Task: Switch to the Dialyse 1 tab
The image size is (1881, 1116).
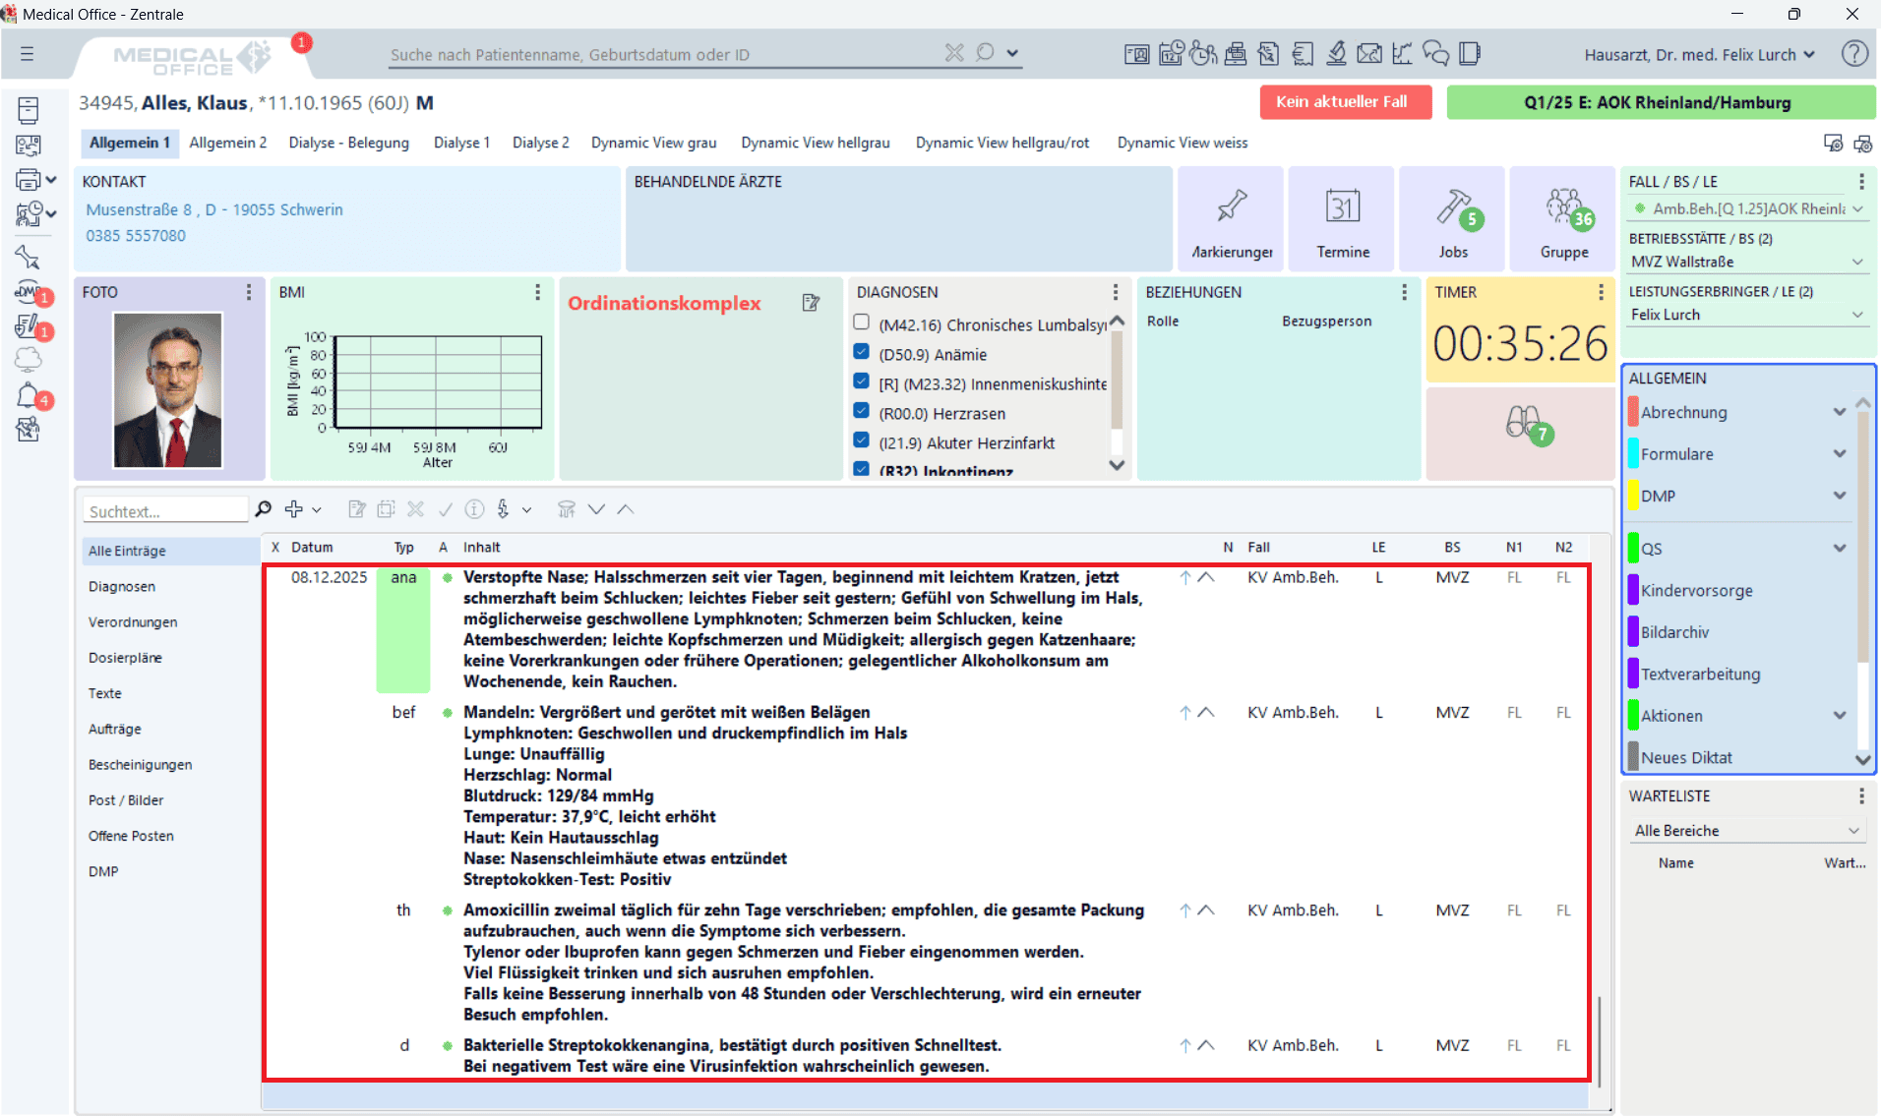Action: pyautogui.click(x=461, y=143)
